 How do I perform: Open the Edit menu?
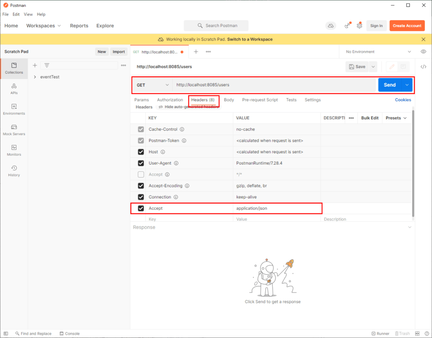(16, 14)
